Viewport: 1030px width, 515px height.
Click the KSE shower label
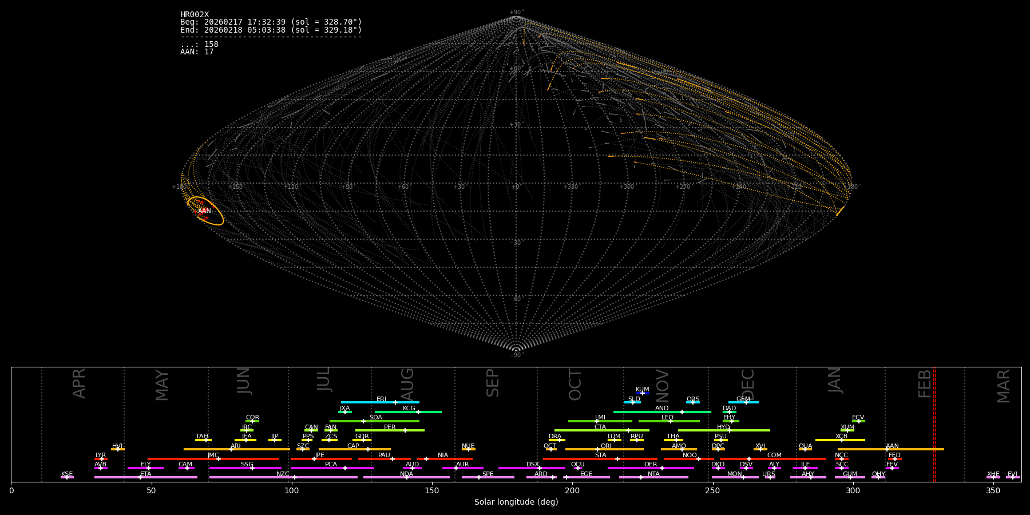[67, 474]
